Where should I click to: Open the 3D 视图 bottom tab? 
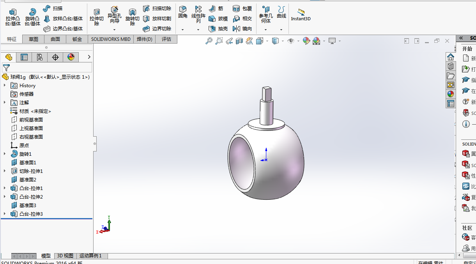(x=65, y=256)
